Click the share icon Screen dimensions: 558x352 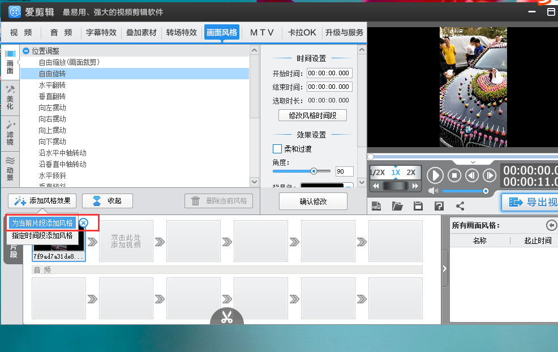[x=460, y=206]
